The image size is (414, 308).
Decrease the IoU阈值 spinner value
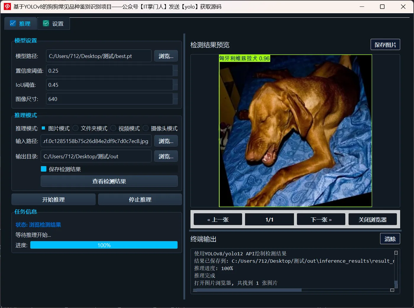175,88
